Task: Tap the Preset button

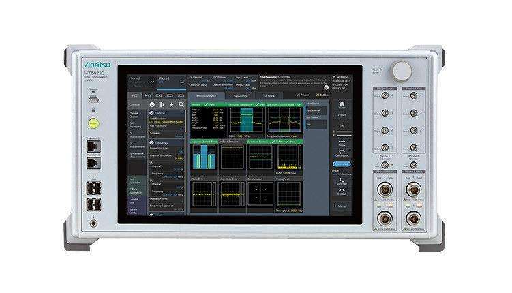Action: [x=342, y=115]
